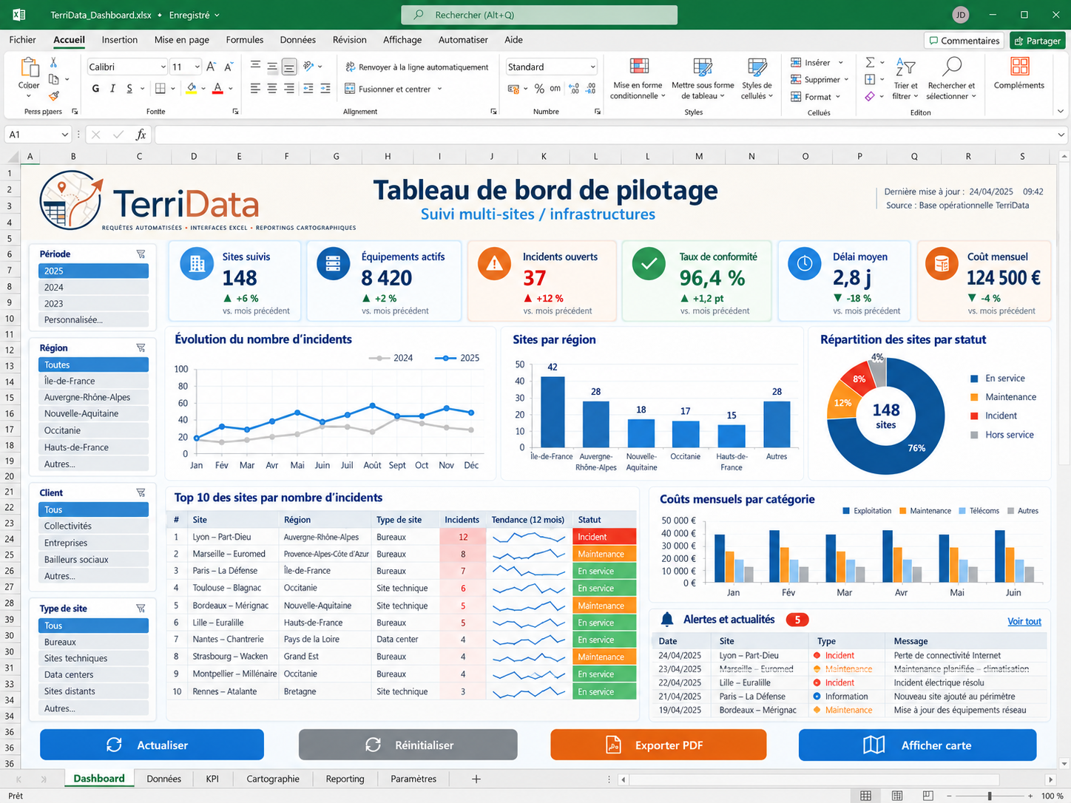
Task: Clear the Région slicer filter icon
Action: tap(141, 348)
